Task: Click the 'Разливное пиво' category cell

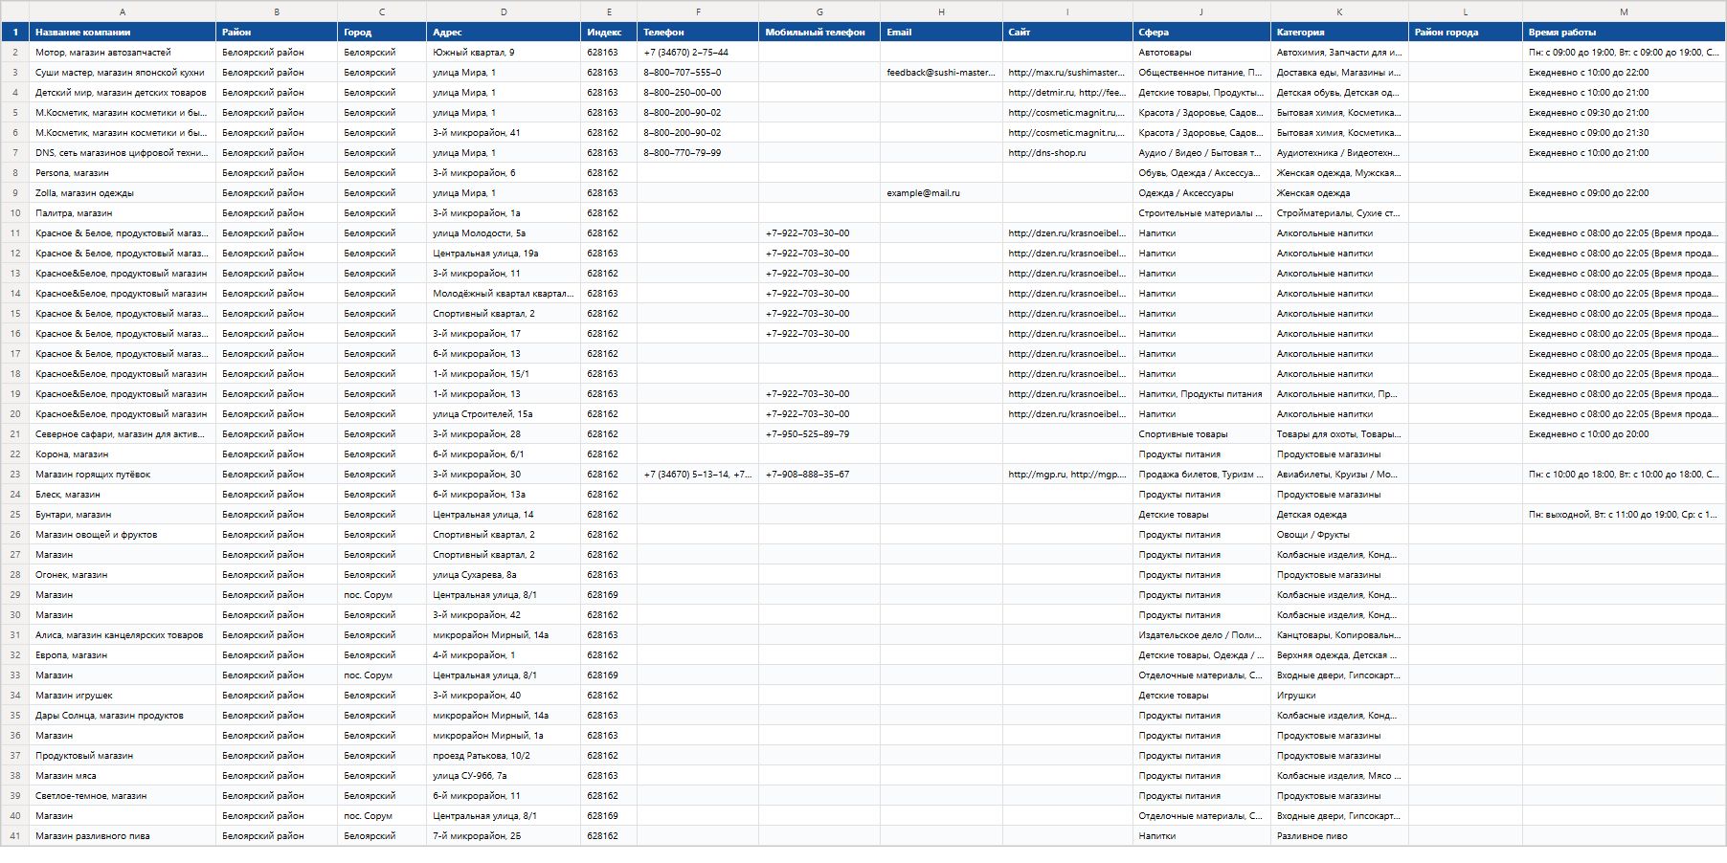Action: (x=1339, y=836)
